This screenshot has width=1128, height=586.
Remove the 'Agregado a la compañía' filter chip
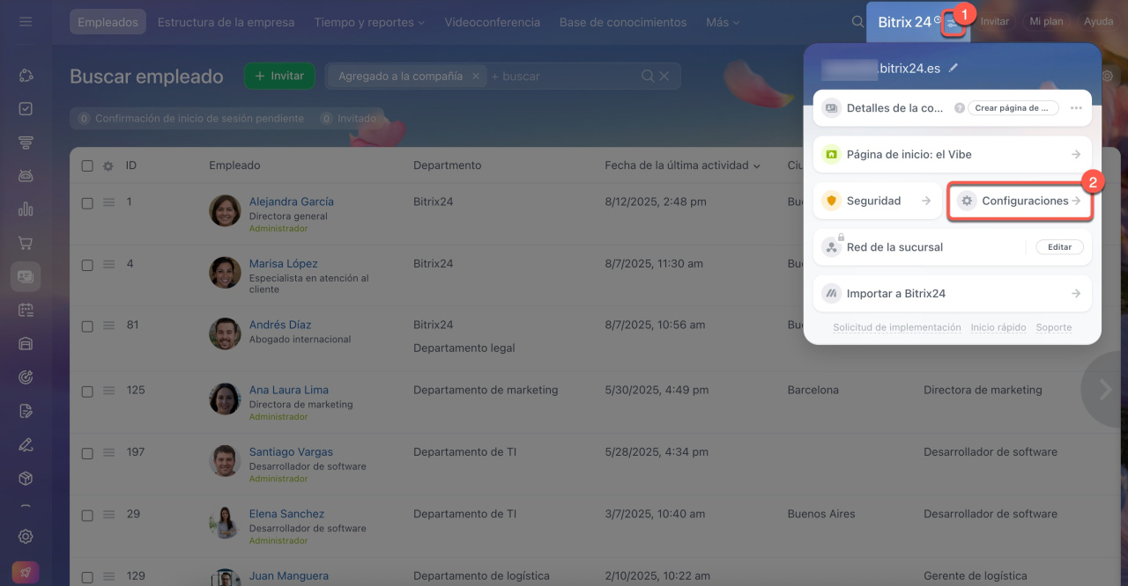[x=476, y=77]
